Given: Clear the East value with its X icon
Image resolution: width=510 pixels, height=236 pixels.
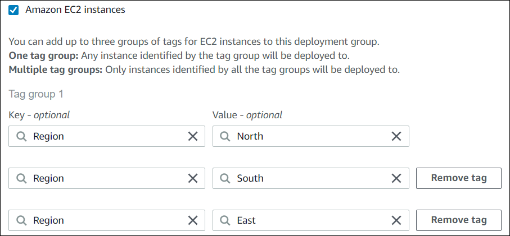Looking at the screenshot, I should click(396, 220).
